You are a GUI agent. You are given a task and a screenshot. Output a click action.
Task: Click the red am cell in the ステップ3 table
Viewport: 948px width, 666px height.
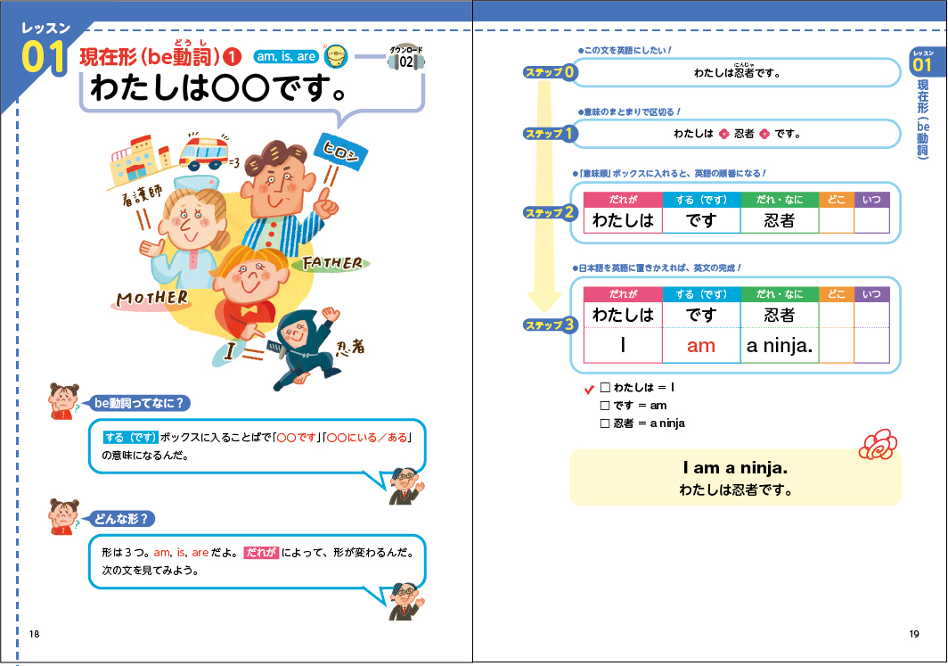pos(701,345)
